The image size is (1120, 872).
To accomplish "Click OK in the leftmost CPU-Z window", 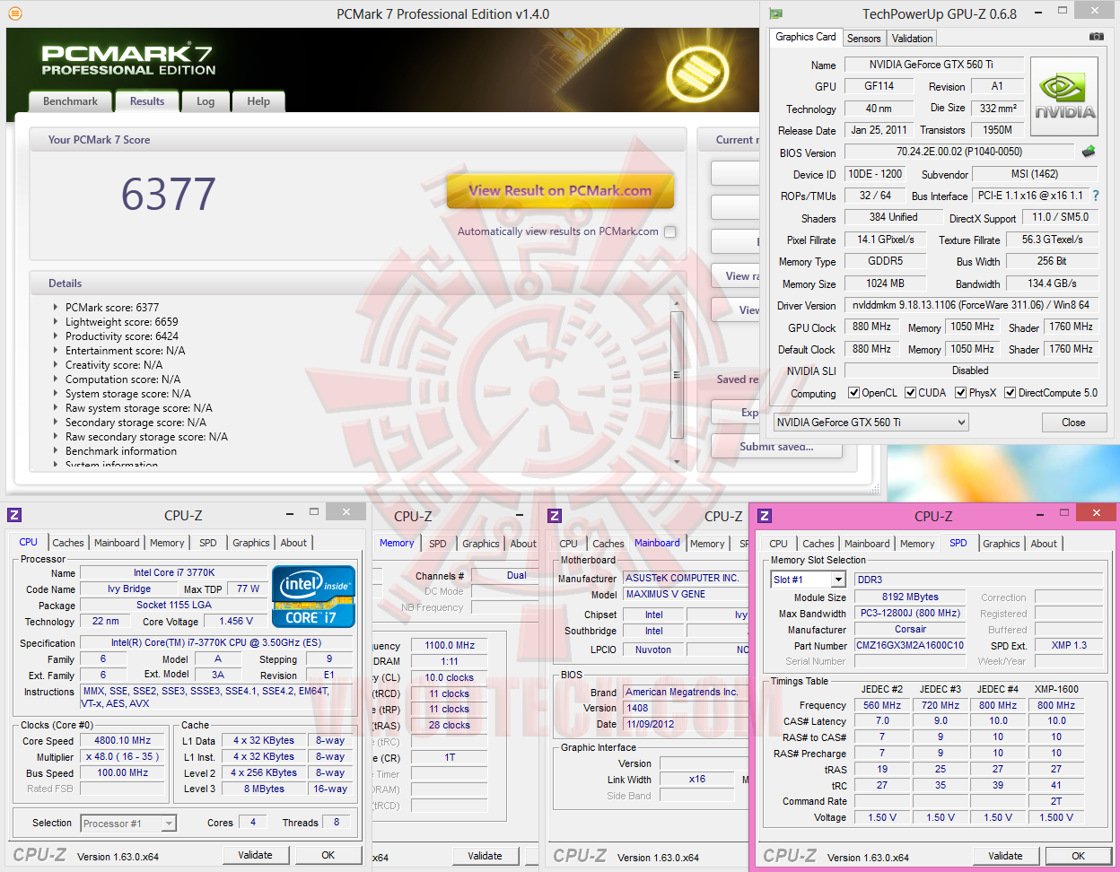I will point(328,855).
